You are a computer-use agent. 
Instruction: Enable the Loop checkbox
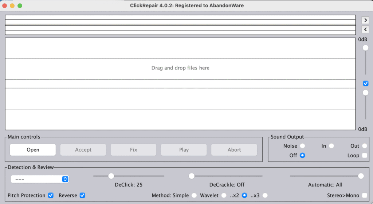pyautogui.click(x=364, y=155)
